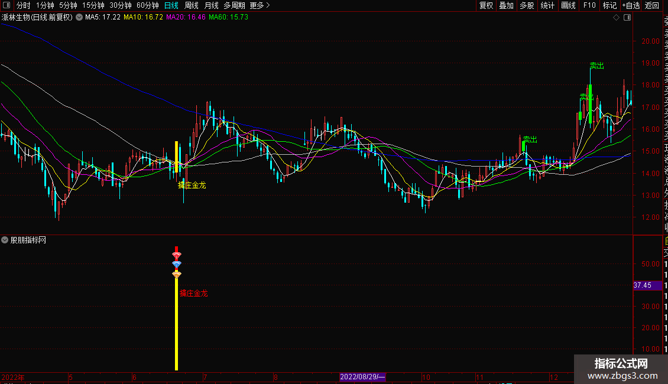Click the 20.00 price axis label

tap(650, 41)
